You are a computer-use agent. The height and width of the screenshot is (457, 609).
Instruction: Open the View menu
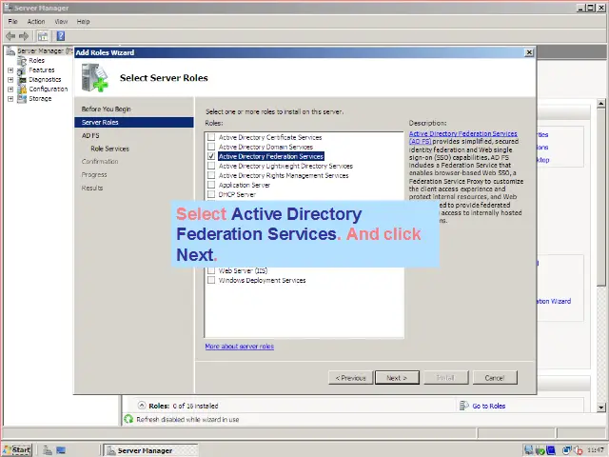[x=61, y=21]
